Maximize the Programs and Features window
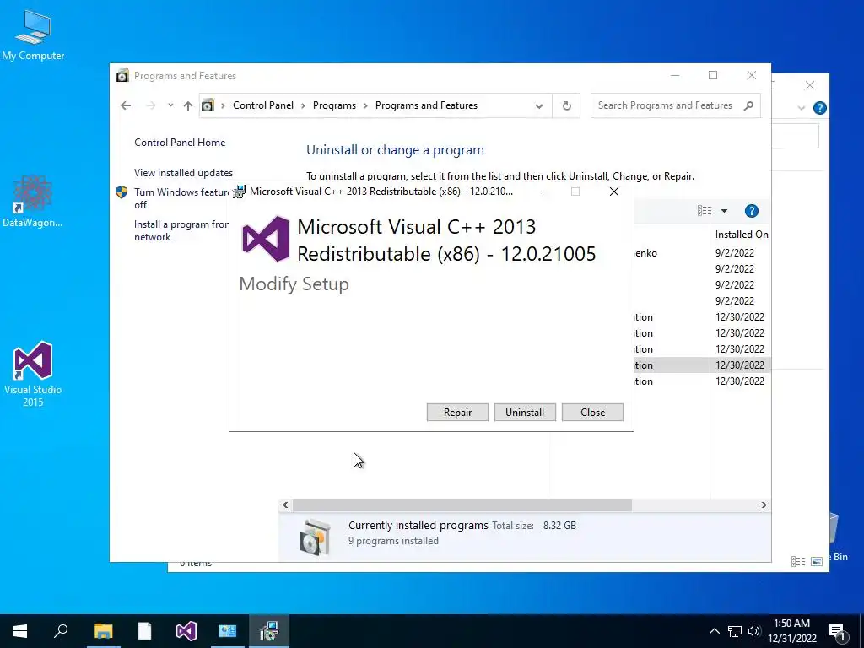The width and height of the screenshot is (864, 648). 713,75
